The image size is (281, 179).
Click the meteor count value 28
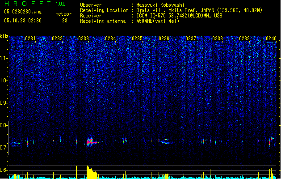click(x=65, y=21)
